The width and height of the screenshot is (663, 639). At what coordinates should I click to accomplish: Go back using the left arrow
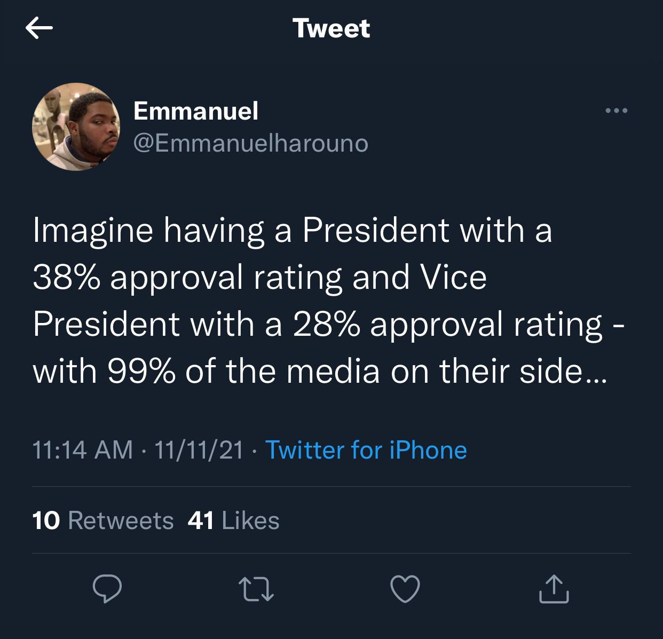(x=39, y=29)
